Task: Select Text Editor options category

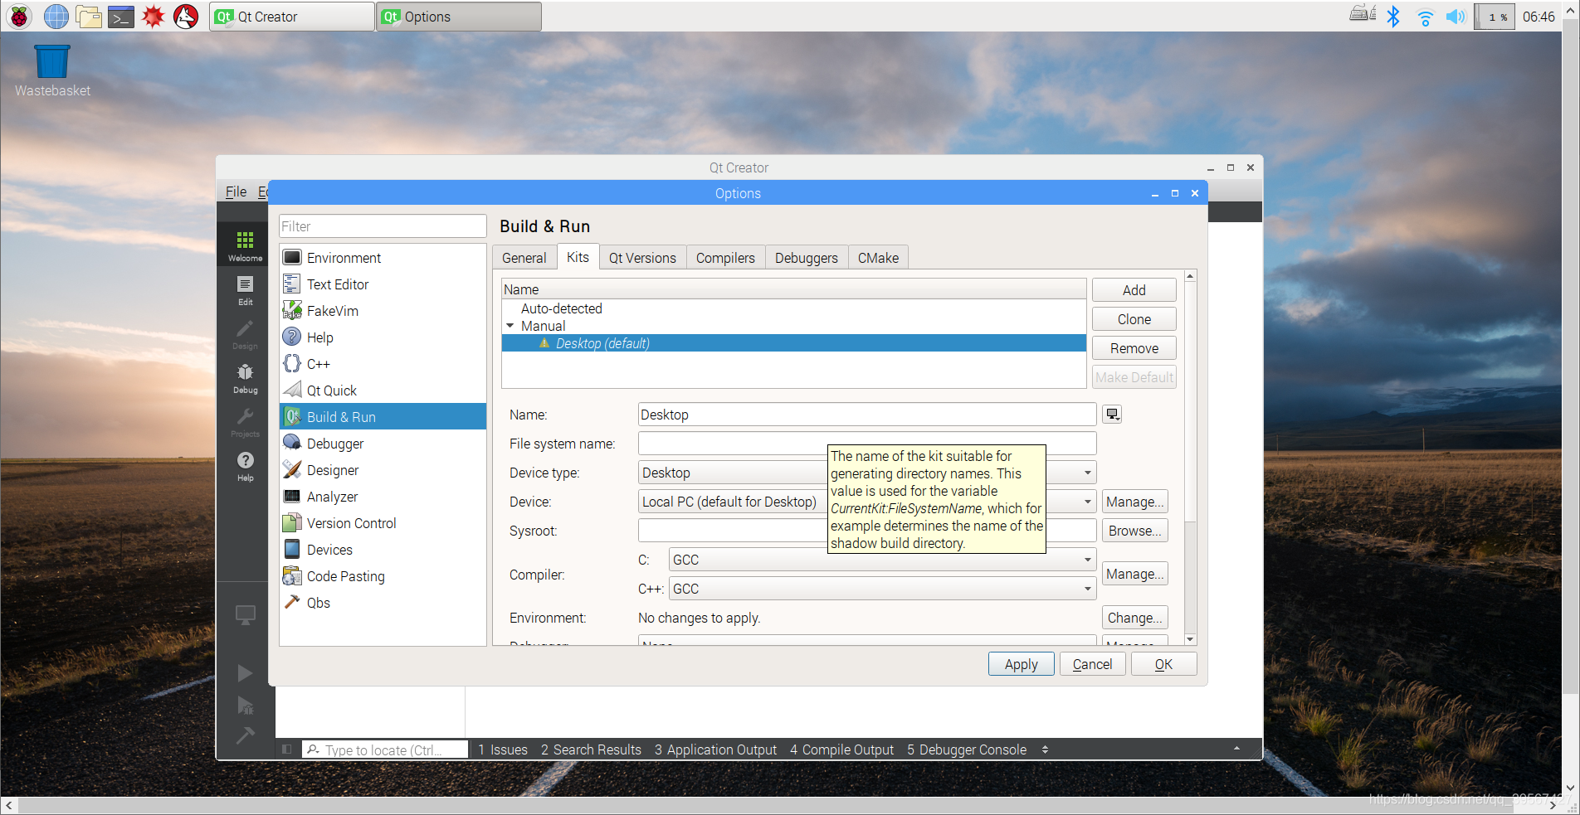Action: [x=383, y=284]
